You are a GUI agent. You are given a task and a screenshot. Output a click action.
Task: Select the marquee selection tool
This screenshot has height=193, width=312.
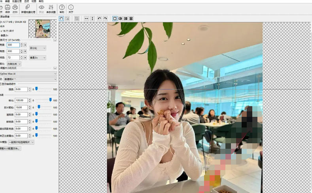click(x=67, y=19)
